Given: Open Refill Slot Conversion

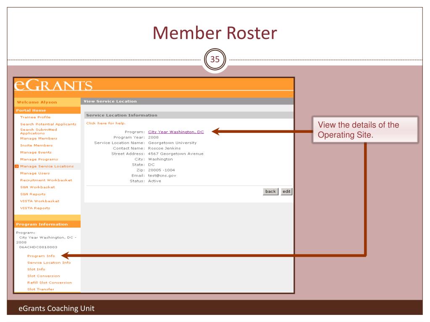Looking at the screenshot, I should (x=50, y=283).
